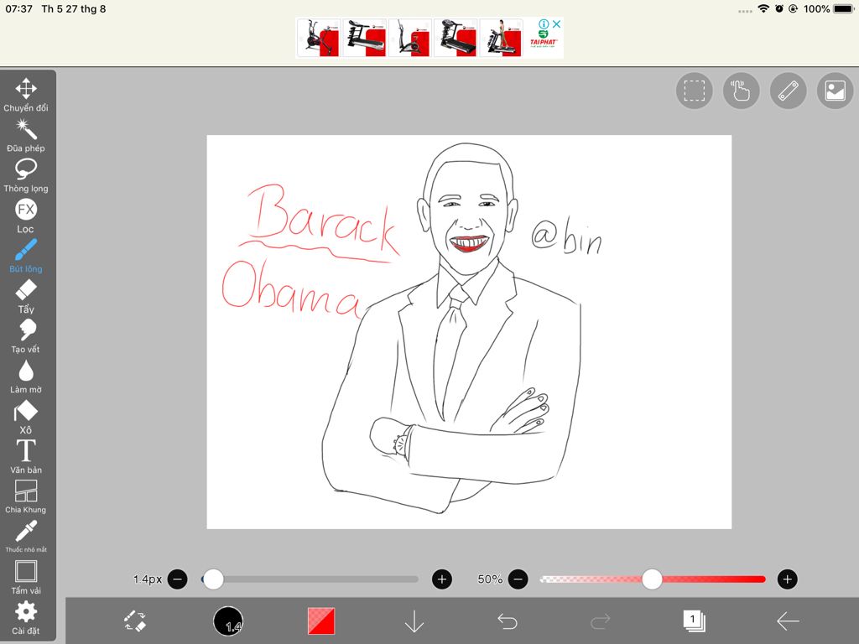Select the Thuốc nhỏ mắt eyedropper tool

[26, 537]
